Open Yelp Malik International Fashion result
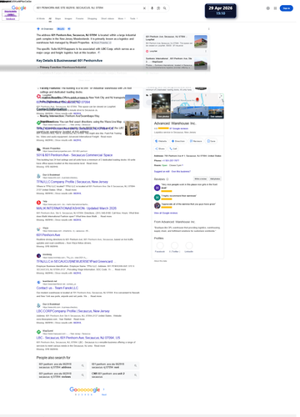Screen dimensions: 300x417 77,208
